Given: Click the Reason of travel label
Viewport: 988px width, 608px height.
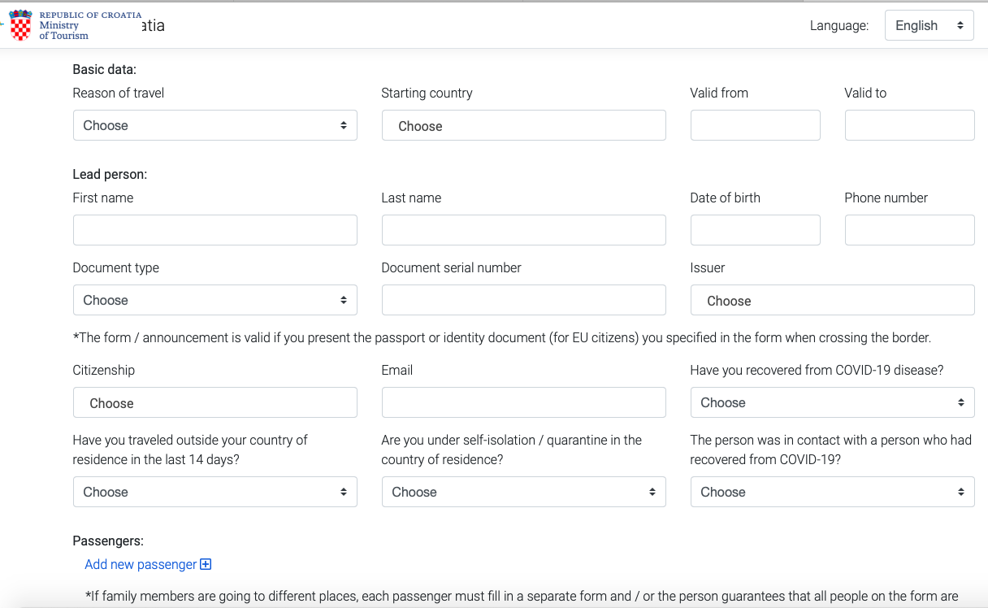Looking at the screenshot, I should click(119, 93).
